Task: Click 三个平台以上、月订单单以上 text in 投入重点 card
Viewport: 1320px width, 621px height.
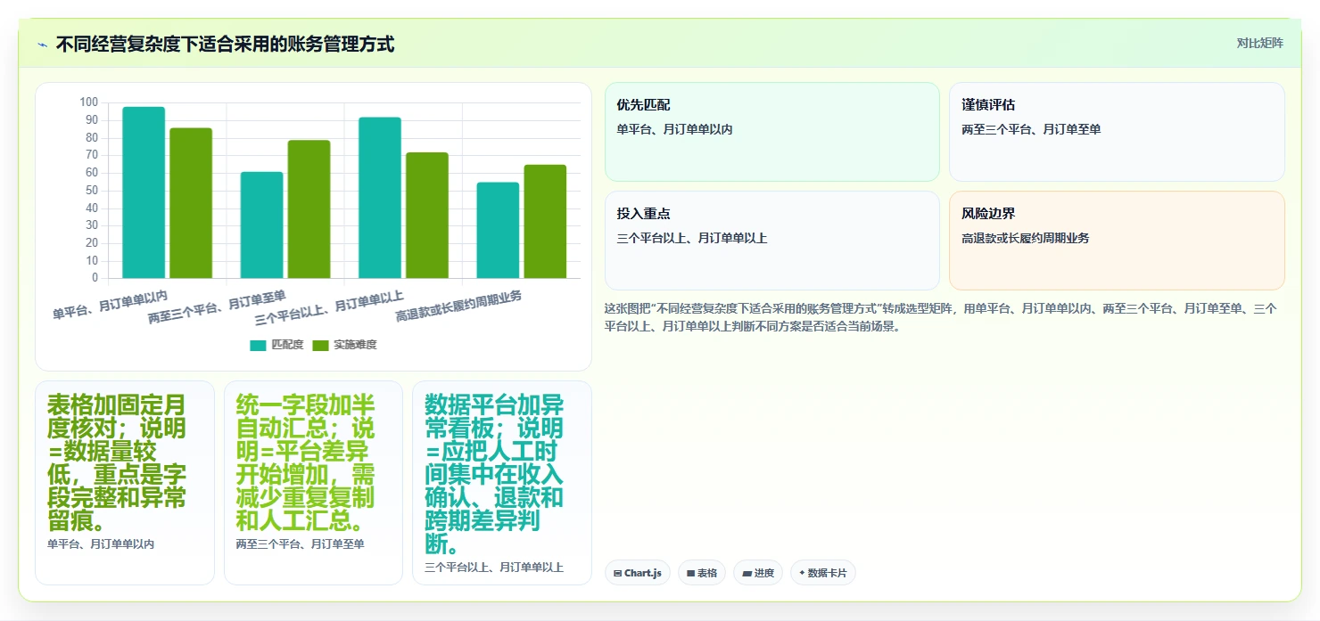Action: click(x=691, y=238)
